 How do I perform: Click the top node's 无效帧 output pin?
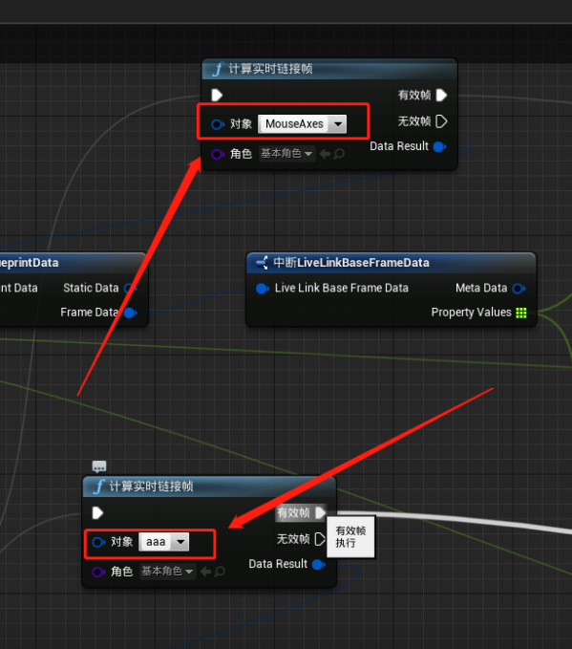(441, 121)
